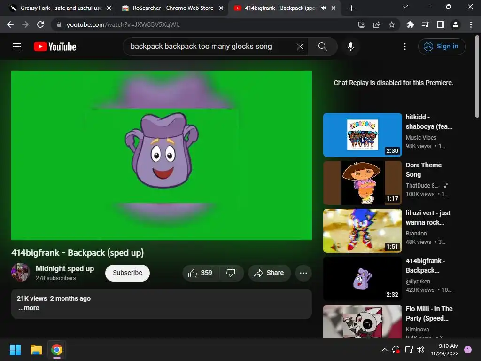This screenshot has height=361, width=481.
Task: Like the video with thumbs up
Action: coord(200,273)
